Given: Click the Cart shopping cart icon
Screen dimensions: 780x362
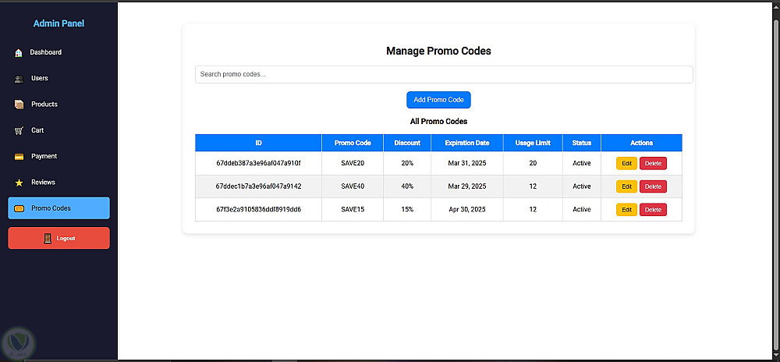Looking at the screenshot, I should (x=19, y=130).
